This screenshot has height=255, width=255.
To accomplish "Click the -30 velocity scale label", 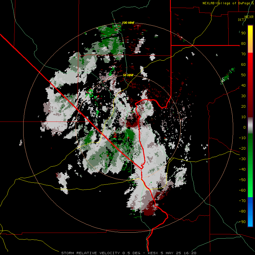I will pos(242,159).
